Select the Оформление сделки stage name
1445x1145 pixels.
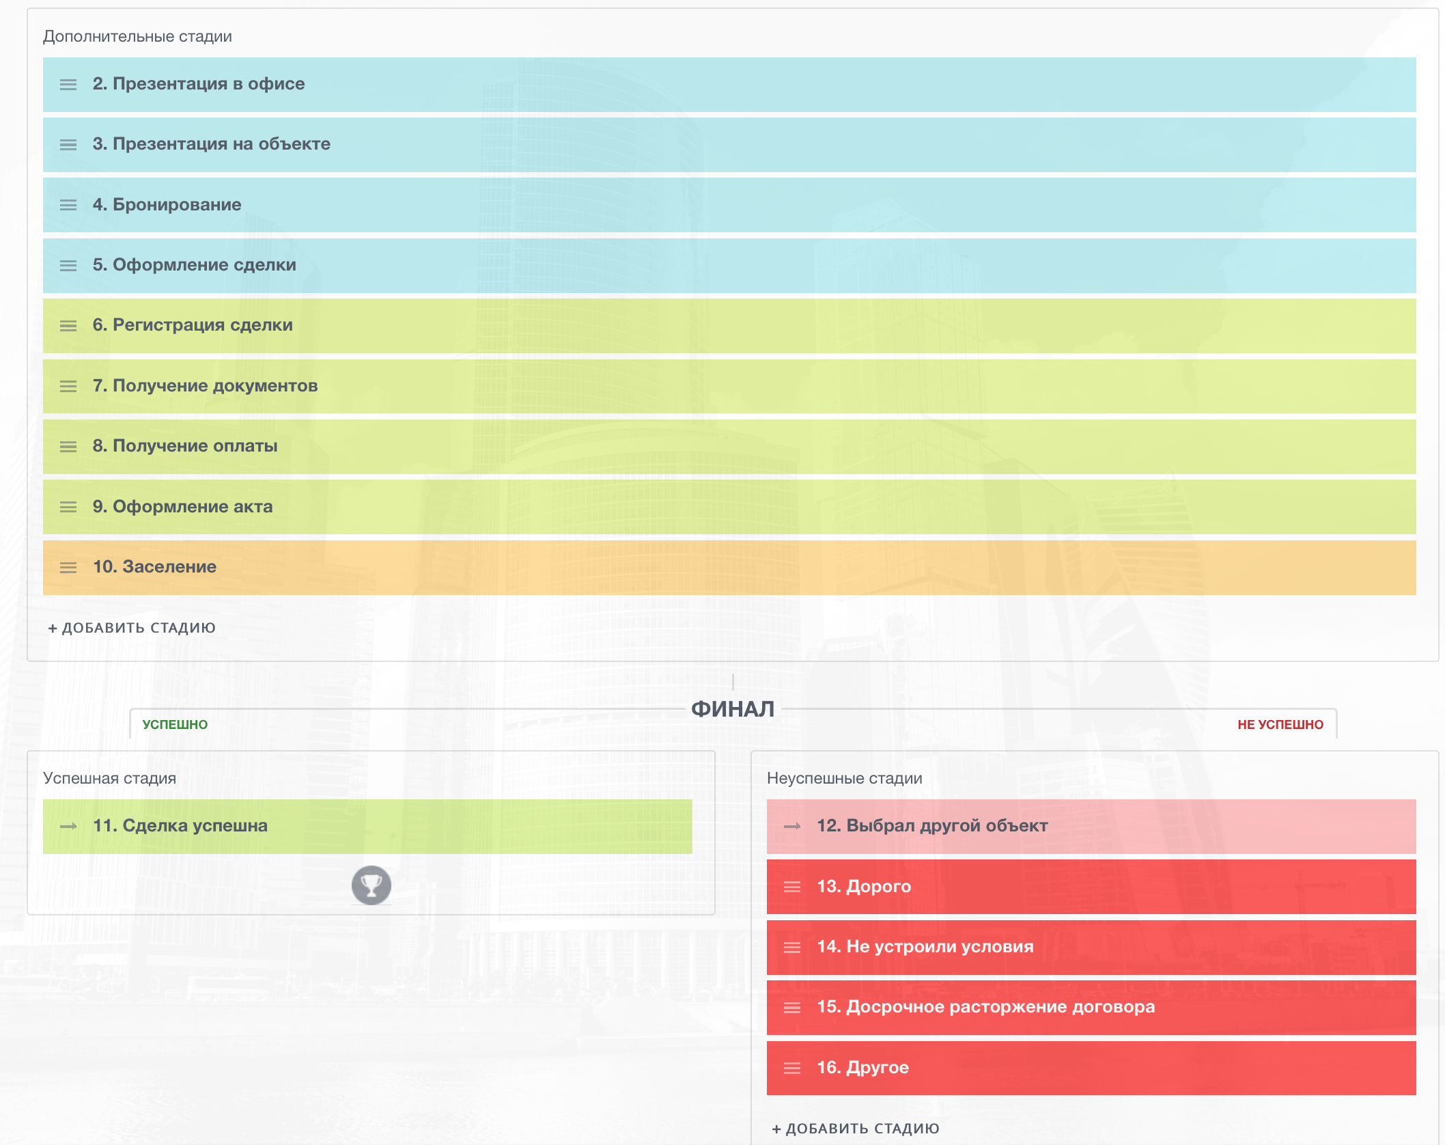pos(194,265)
